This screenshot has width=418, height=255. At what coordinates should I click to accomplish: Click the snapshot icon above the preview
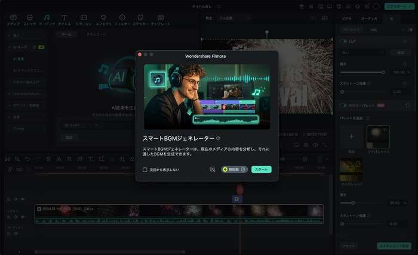325,18
